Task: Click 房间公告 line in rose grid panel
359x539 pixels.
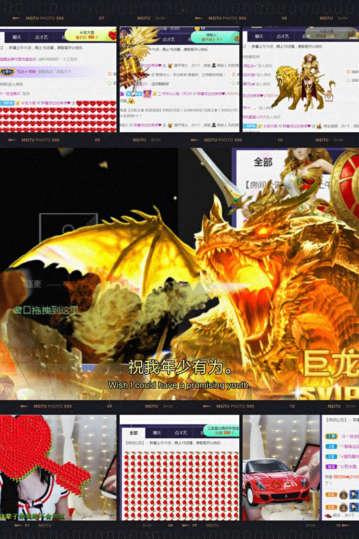Action: click(173, 443)
